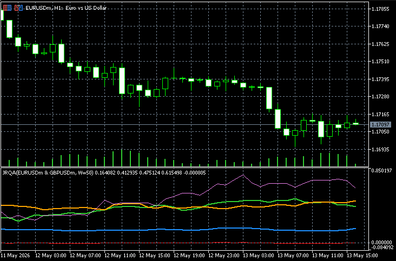Click indicator scale value 0.850197
The height and width of the screenshot is (261, 396).
click(382, 171)
